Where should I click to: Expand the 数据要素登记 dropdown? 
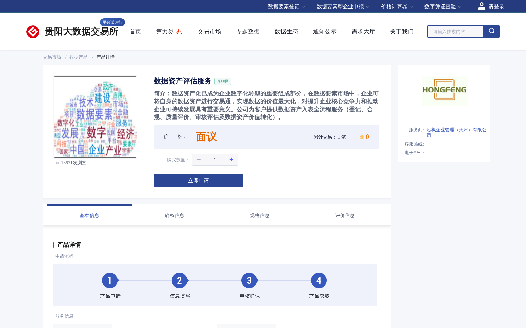286,7
